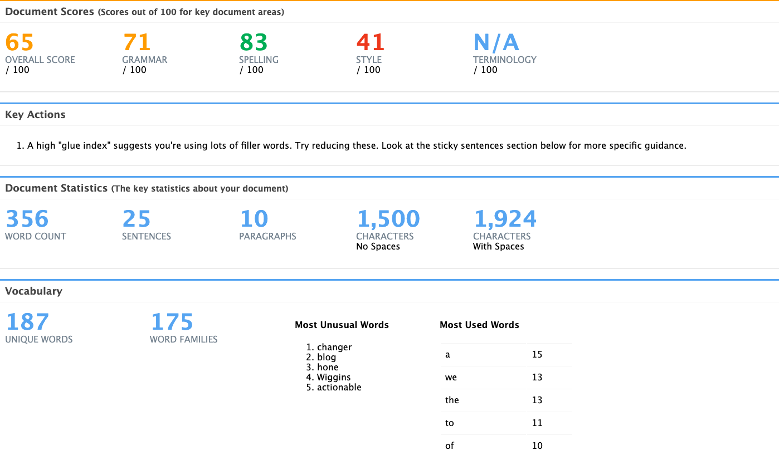The width and height of the screenshot is (779, 450).
Task: Select the Word Families 175 figure
Action: [171, 322]
